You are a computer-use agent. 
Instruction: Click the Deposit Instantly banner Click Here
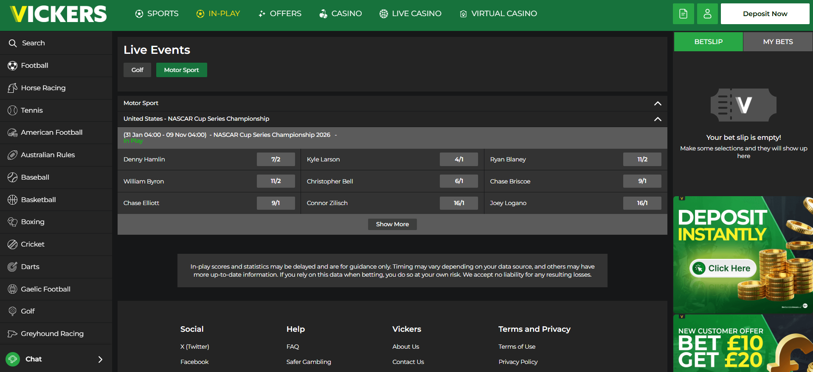point(723,268)
